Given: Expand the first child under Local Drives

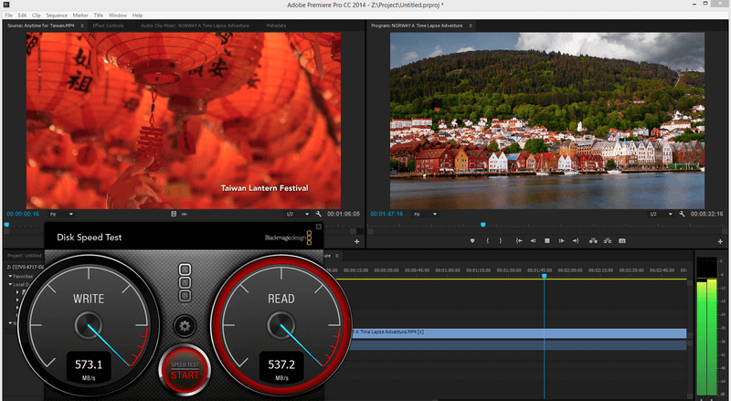Looking at the screenshot, I should point(17,292).
